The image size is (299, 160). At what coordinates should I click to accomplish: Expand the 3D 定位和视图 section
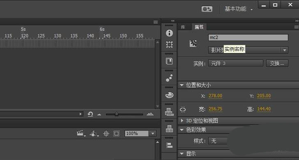(182, 121)
